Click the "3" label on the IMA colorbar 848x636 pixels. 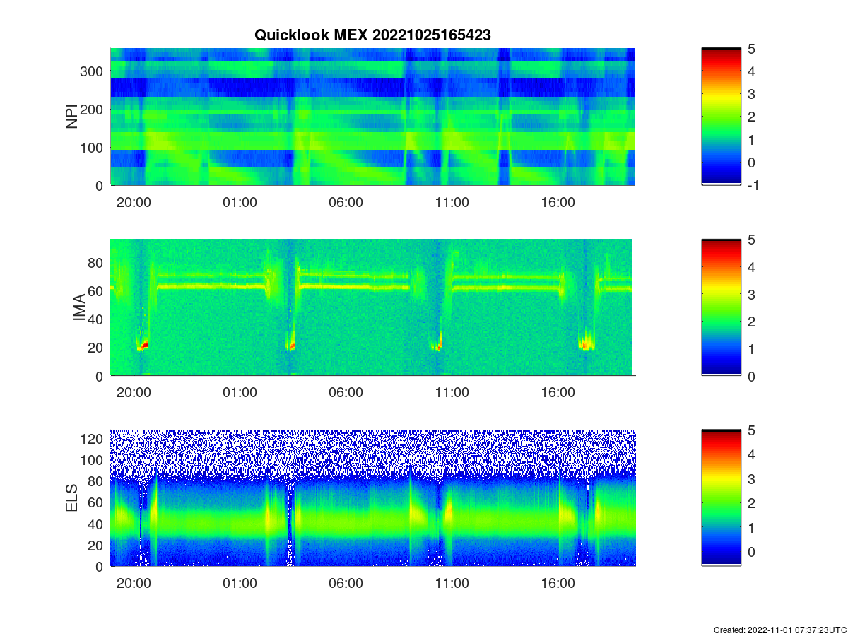pyautogui.click(x=751, y=294)
